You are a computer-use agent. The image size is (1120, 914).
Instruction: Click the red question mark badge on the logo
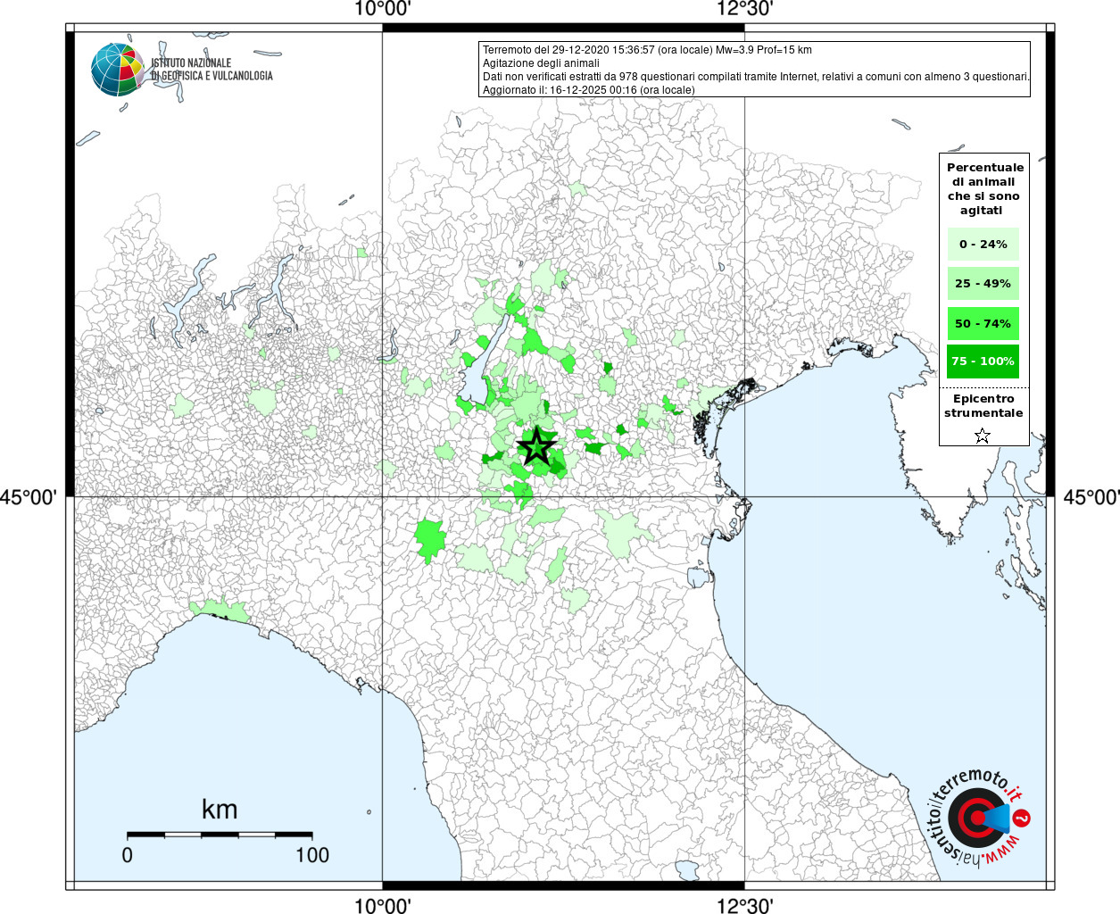pyautogui.click(x=1023, y=818)
